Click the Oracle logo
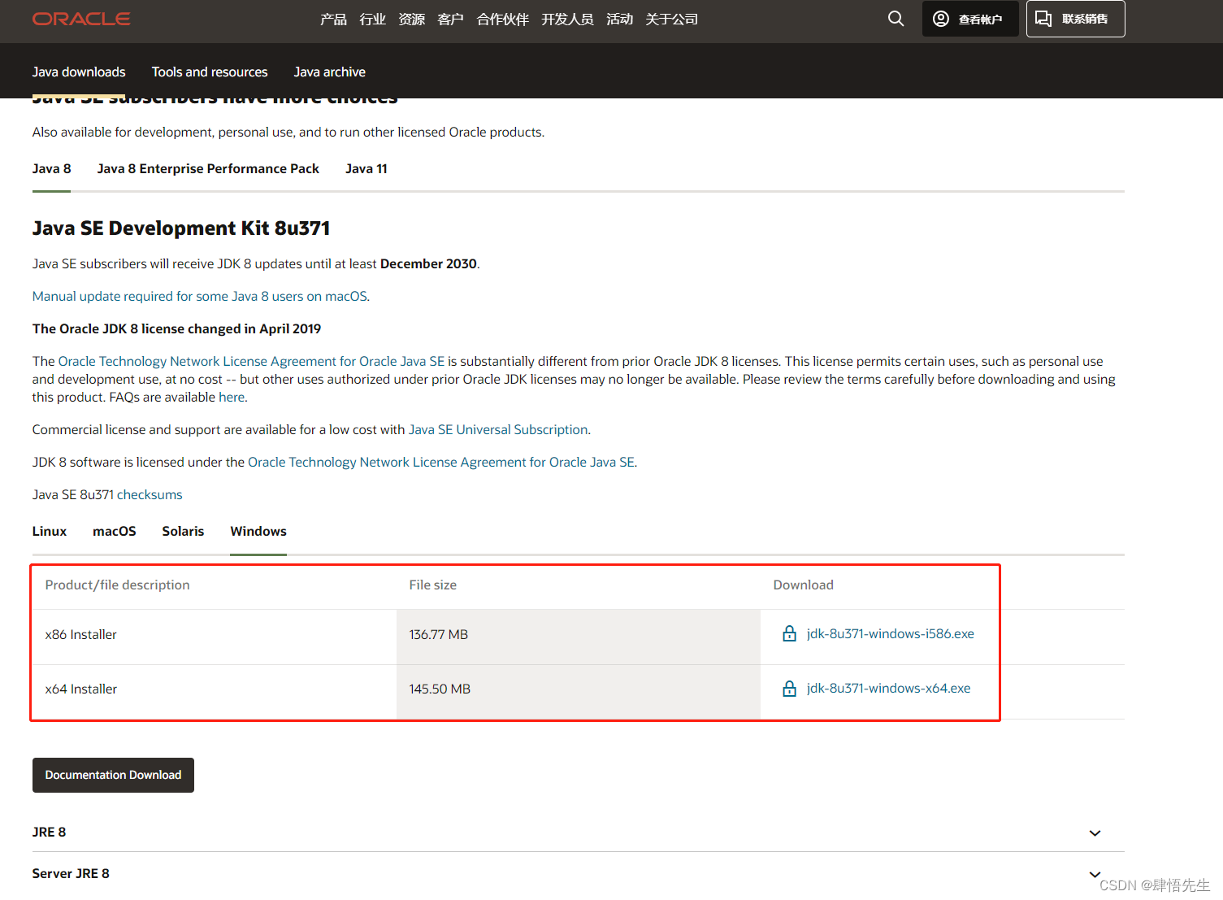This screenshot has width=1223, height=900. [81, 19]
